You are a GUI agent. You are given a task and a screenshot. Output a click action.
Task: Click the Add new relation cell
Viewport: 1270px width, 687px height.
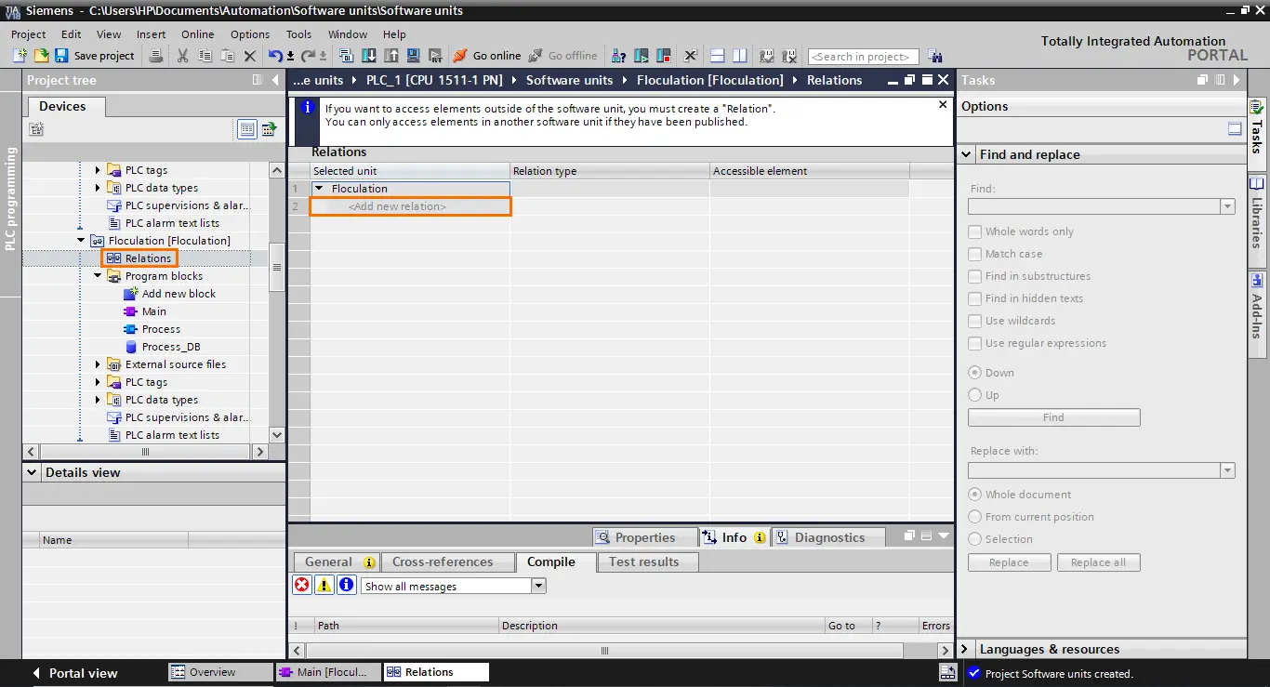pos(410,206)
